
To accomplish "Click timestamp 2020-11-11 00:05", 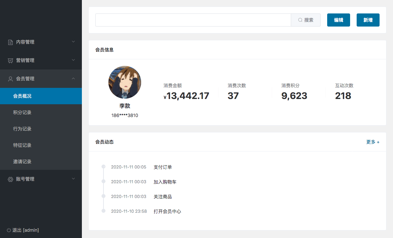I will point(129,167).
